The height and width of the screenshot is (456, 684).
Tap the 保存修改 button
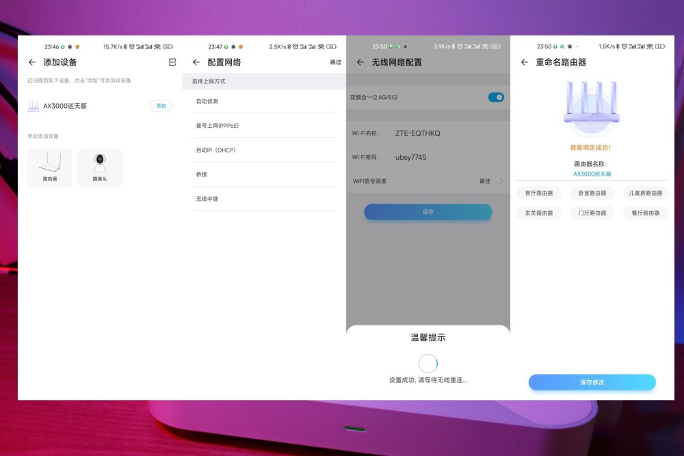point(592,382)
